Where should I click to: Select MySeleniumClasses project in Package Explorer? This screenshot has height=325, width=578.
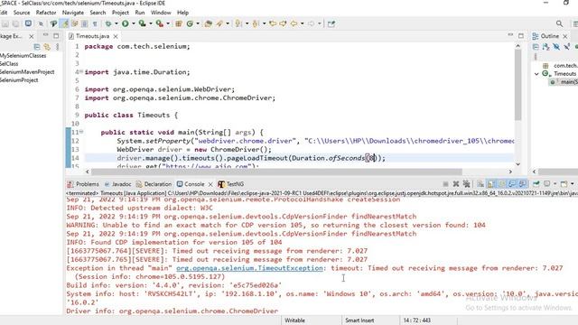pyautogui.click(x=23, y=56)
